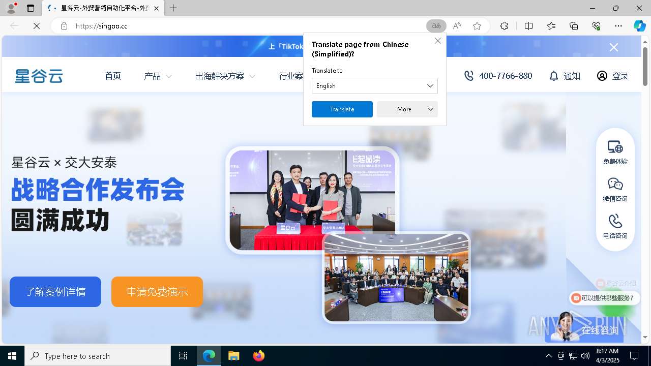
Task: Click the signing ceremony photo
Action: pos(312,200)
